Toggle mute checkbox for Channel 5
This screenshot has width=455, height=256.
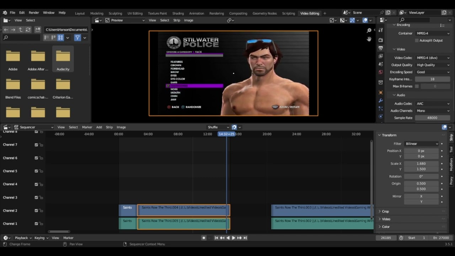pyautogui.click(x=36, y=171)
